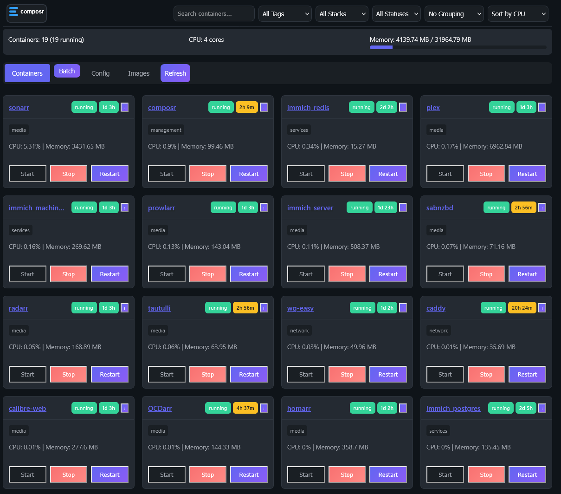Stop the composr container
561x494 pixels.
(x=208, y=174)
